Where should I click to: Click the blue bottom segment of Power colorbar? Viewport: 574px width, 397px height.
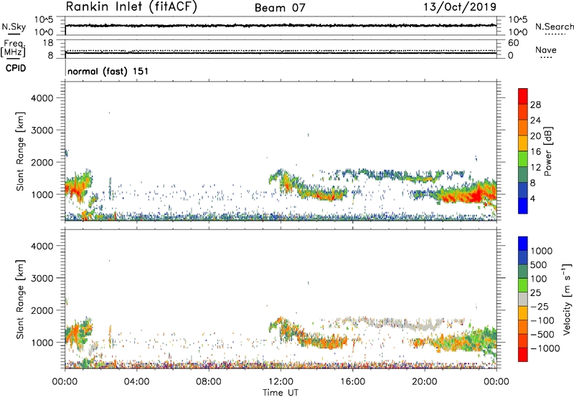[523, 206]
